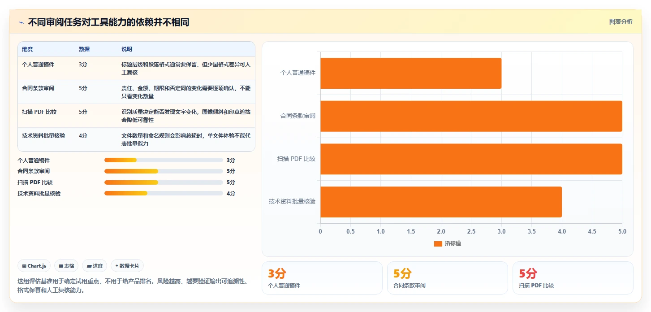The height and width of the screenshot is (312, 651).
Task: Click the 数据 column header
Action: (84, 49)
